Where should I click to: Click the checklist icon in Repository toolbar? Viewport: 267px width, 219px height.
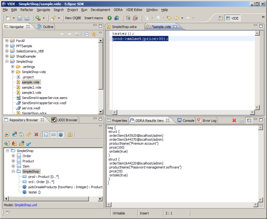(x=22, y=135)
